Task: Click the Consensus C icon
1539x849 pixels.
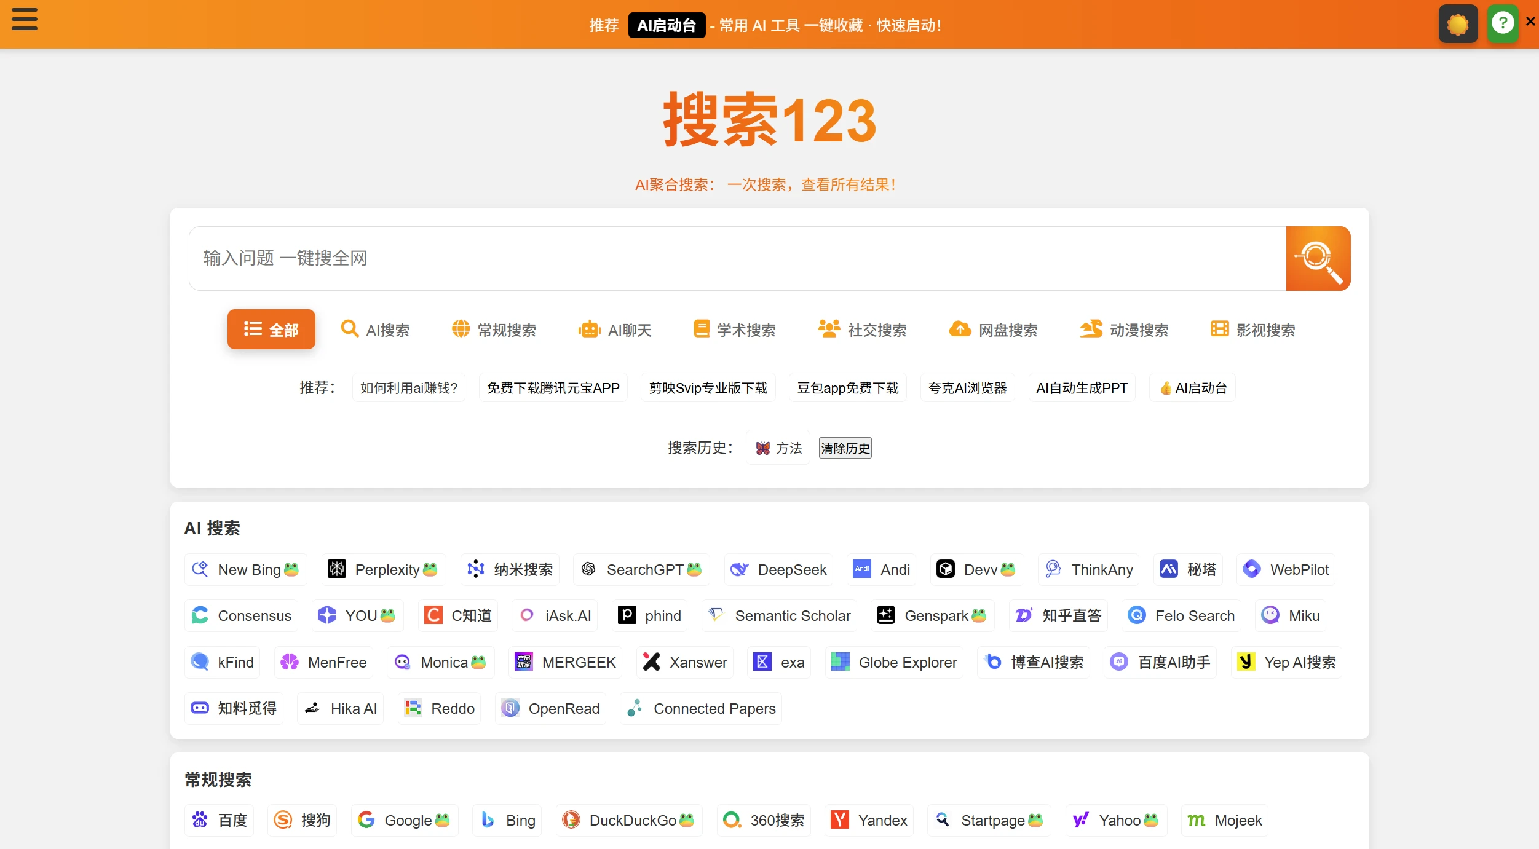Action: 200,615
